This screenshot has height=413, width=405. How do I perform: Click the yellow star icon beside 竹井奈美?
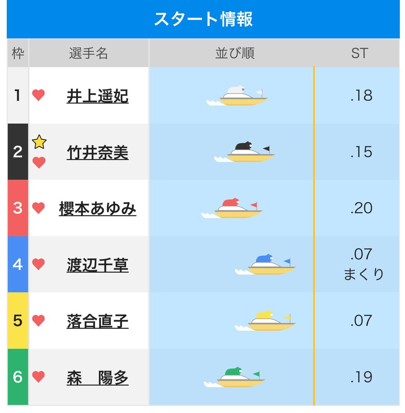[x=39, y=142]
